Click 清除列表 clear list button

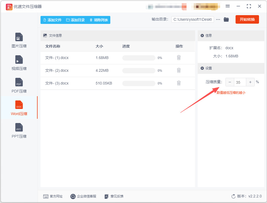99,20
